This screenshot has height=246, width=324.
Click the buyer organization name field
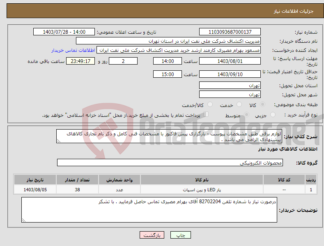tap(168, 41)
